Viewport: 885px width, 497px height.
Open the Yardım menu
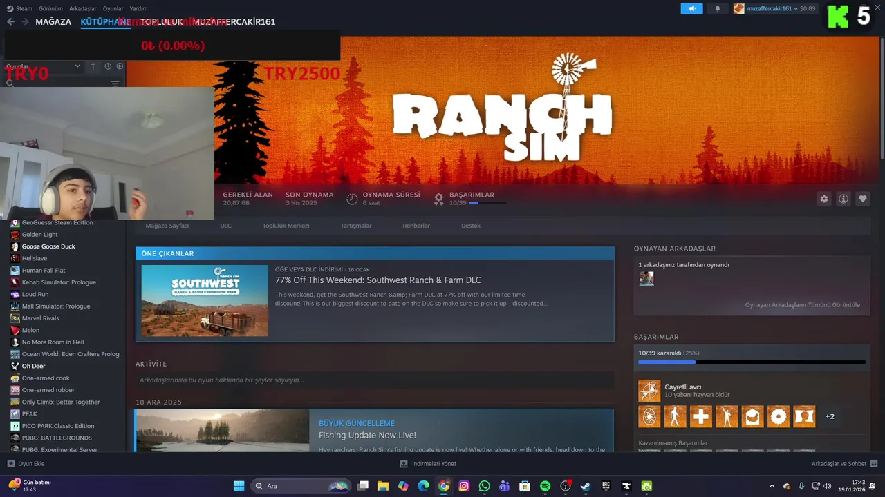[x=138, y=8]
